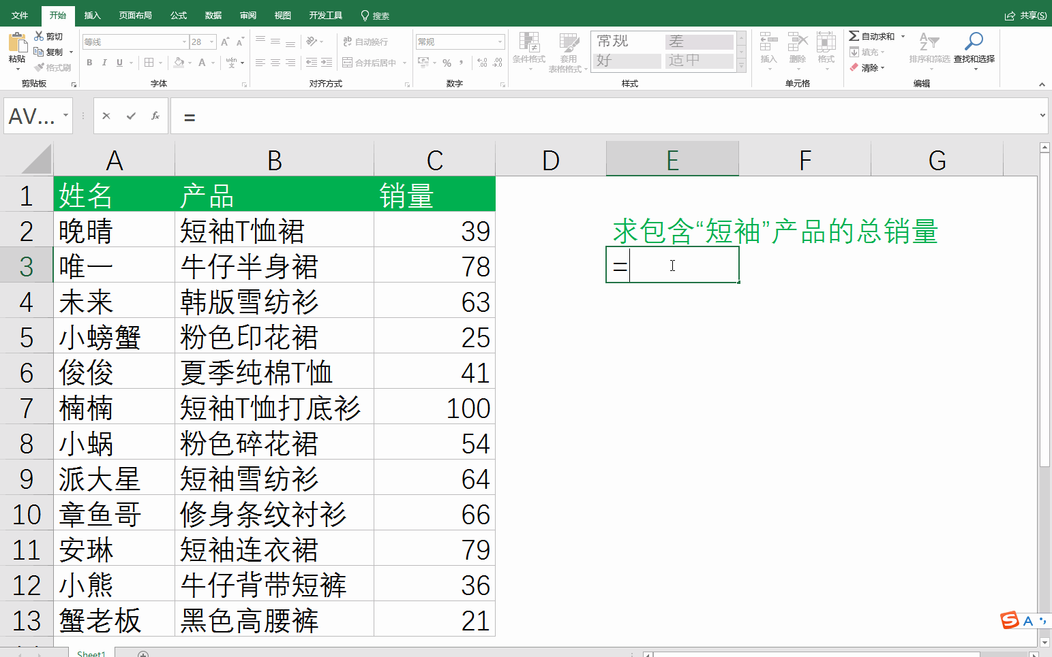This screenshot has width=1052, height=657.
Task: Cancel the formula entry with the X button
Action: (x=106, y=116)
